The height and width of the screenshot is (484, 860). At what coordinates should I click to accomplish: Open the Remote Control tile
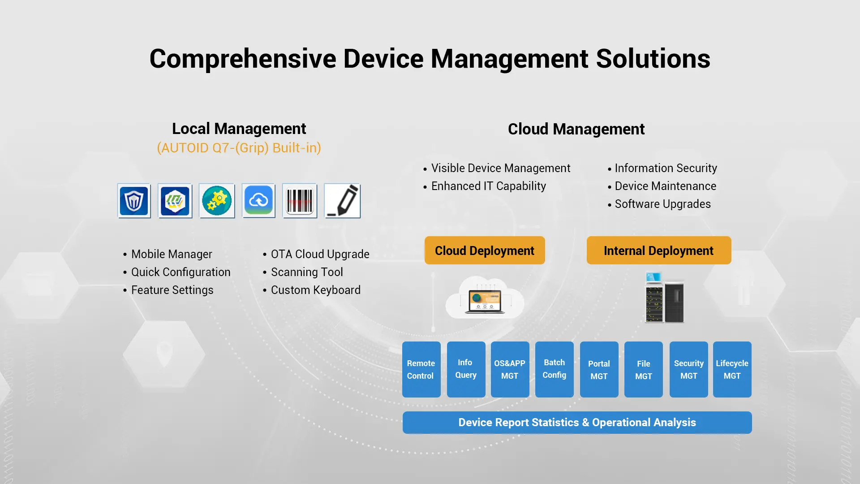pyautogui.click(x=421, y=369)
